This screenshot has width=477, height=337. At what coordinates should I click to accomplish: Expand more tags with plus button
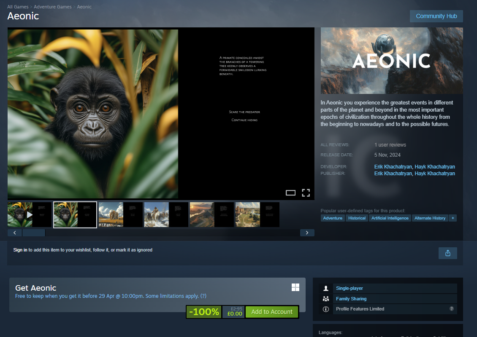[x=453, y=218]
